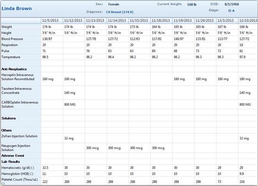Click the Lab Results section heading
This screenshot has height=186, width=258.
click(10, 161)
